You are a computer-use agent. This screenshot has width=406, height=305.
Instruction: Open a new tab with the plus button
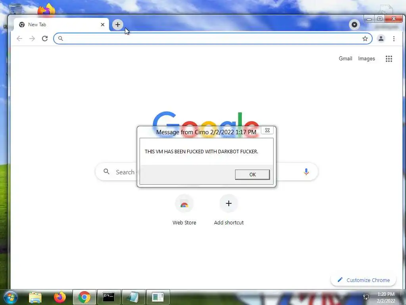[x=117, y=25]
